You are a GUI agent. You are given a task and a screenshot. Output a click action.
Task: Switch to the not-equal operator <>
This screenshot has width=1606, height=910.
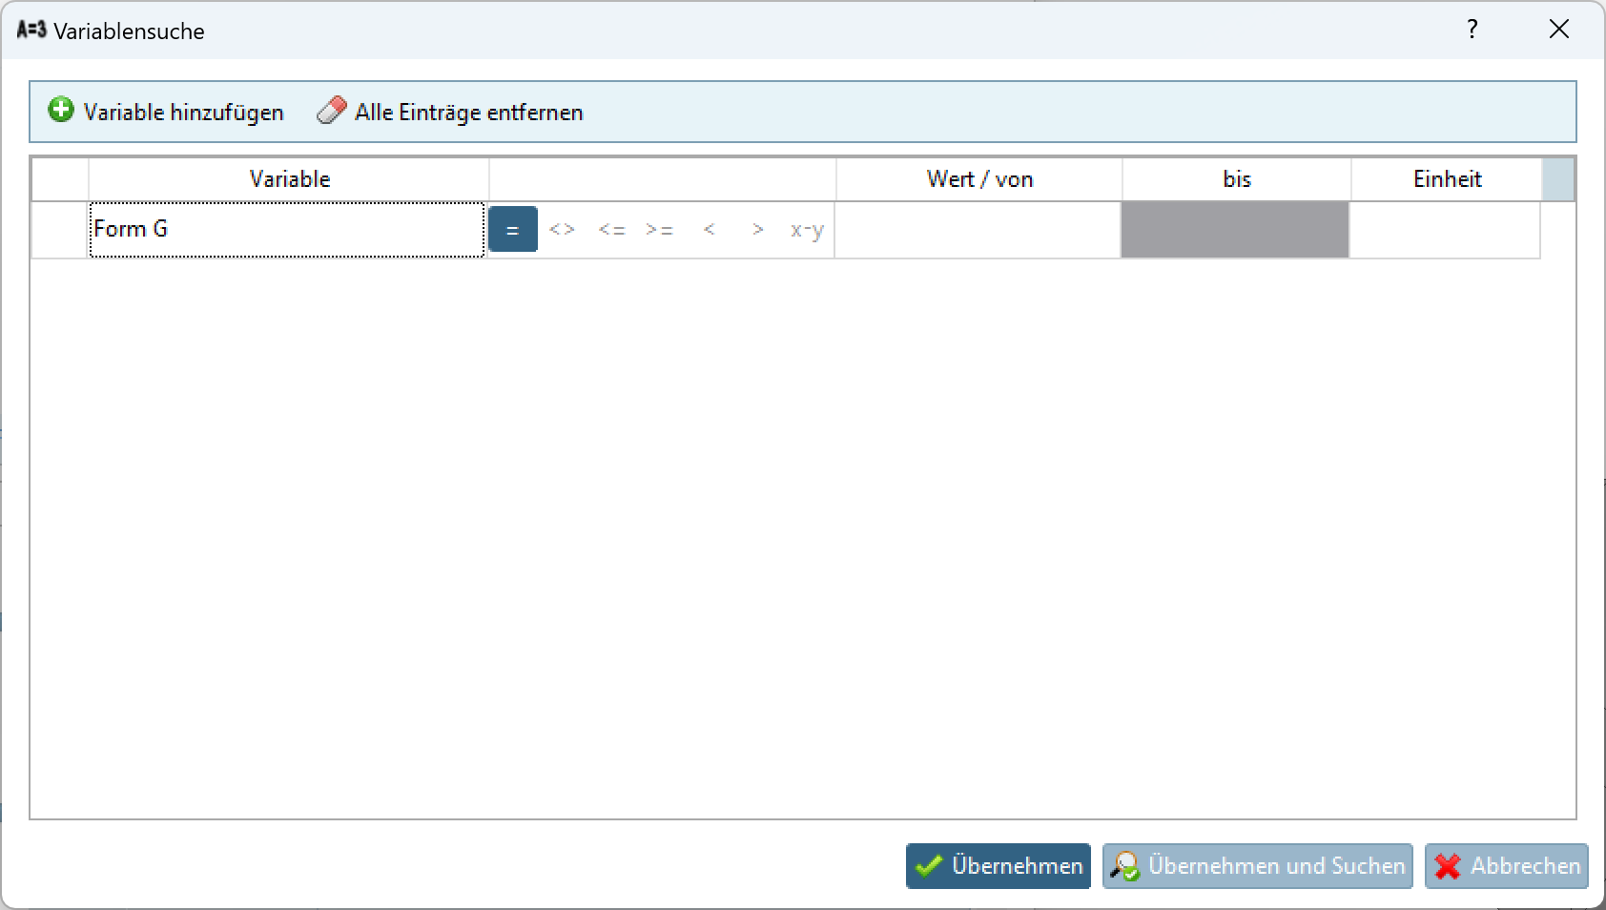point(563,230)
